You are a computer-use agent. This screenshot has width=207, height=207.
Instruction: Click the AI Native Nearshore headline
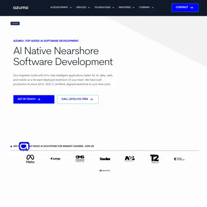point(63,56)
